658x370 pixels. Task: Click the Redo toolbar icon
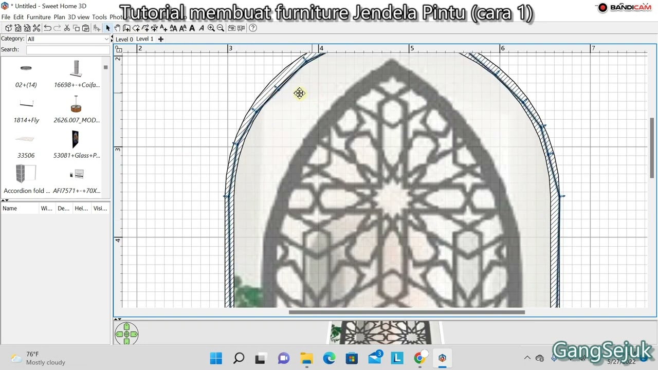click(57, 28)
